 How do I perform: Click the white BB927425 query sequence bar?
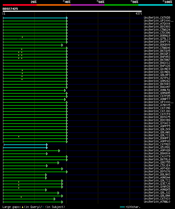[x=72, y=11]
